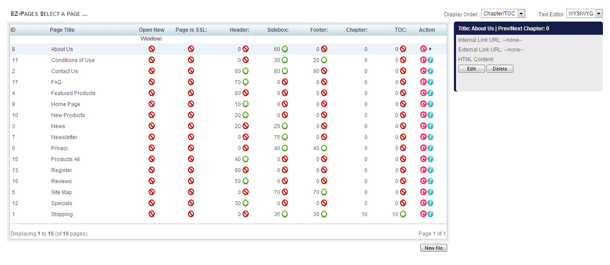
Task: Toggle Header status for Reviews
Action: [x=246, y=181]
